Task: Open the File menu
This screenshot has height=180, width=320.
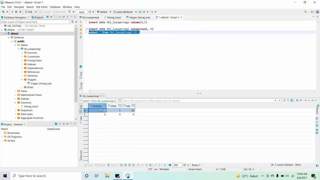Action: pyautogui.click(x=3, y=7)
